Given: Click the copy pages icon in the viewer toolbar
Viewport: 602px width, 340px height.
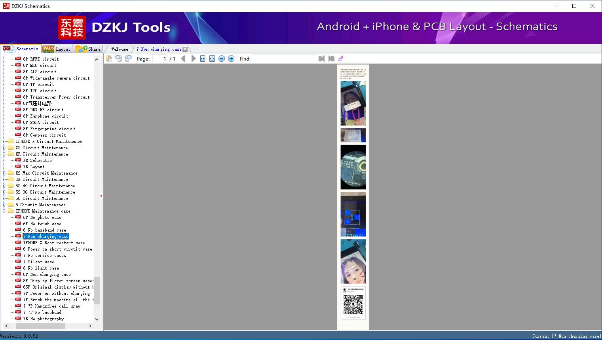Looking at the screenshot, I should click(109, 59).
